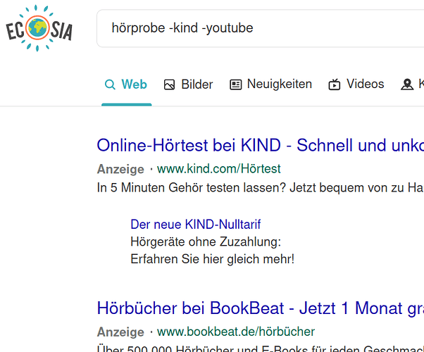Viewport: 424px width, 352px height.
Task: Open the Neuigkeiten tab
Action: coord(270,84)
